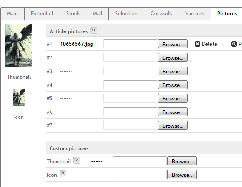The height and width of the screenshot is (187, 242).
Task: Open help icon next to custom Thumbnail
Action: pos(77,160)
